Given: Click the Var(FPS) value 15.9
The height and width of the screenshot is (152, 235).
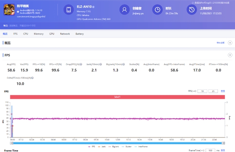Looking at the screenshot, I should [24, 70].
